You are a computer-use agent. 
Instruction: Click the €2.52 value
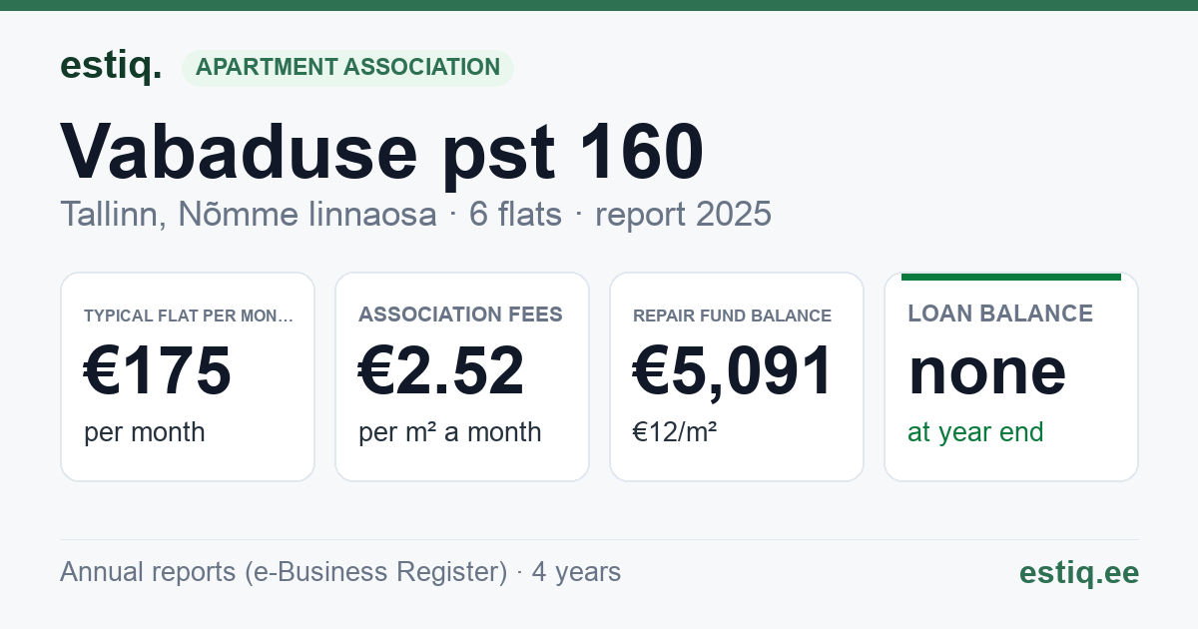(x=441, y=370)
